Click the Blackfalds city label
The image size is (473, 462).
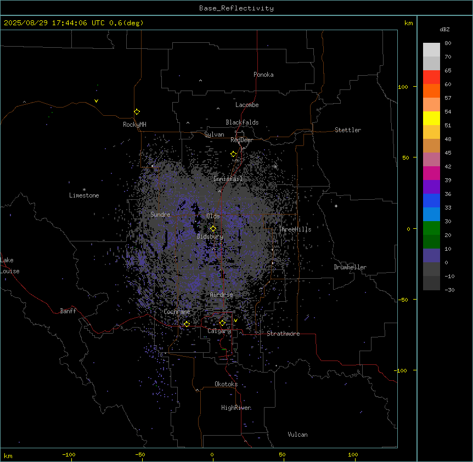242,122
